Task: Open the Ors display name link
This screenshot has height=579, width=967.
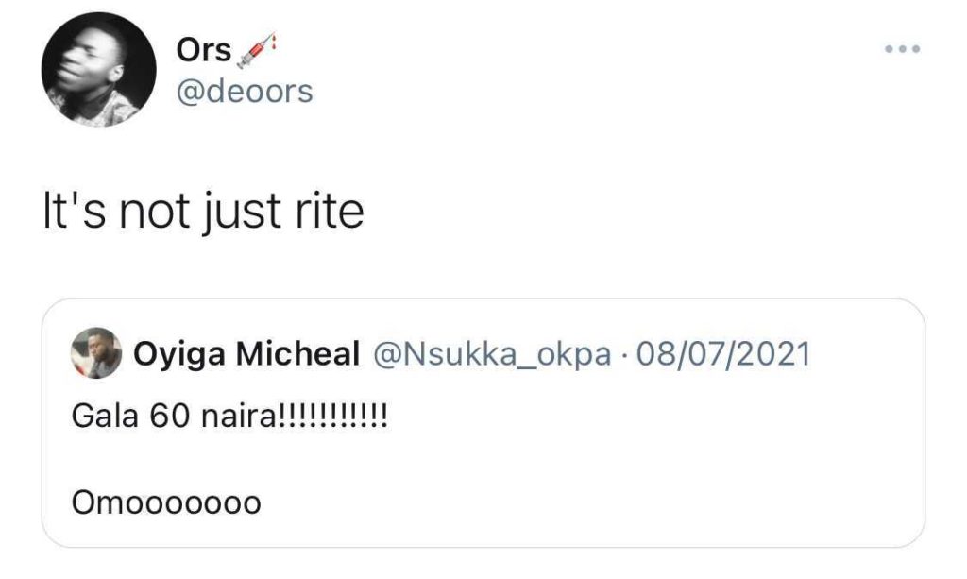Action: 203,49
